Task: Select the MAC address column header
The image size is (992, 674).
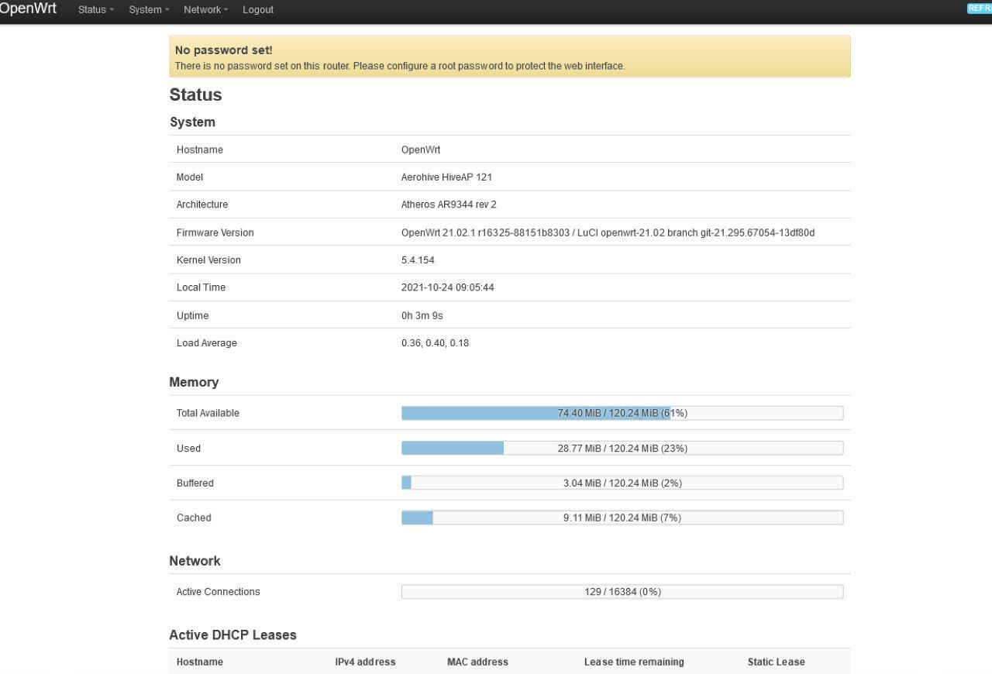Action: tap(477, 662)
